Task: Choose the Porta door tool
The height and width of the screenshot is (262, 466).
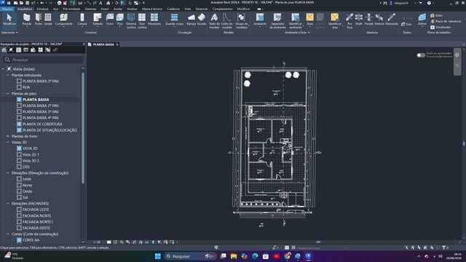Action: point(39,20)
